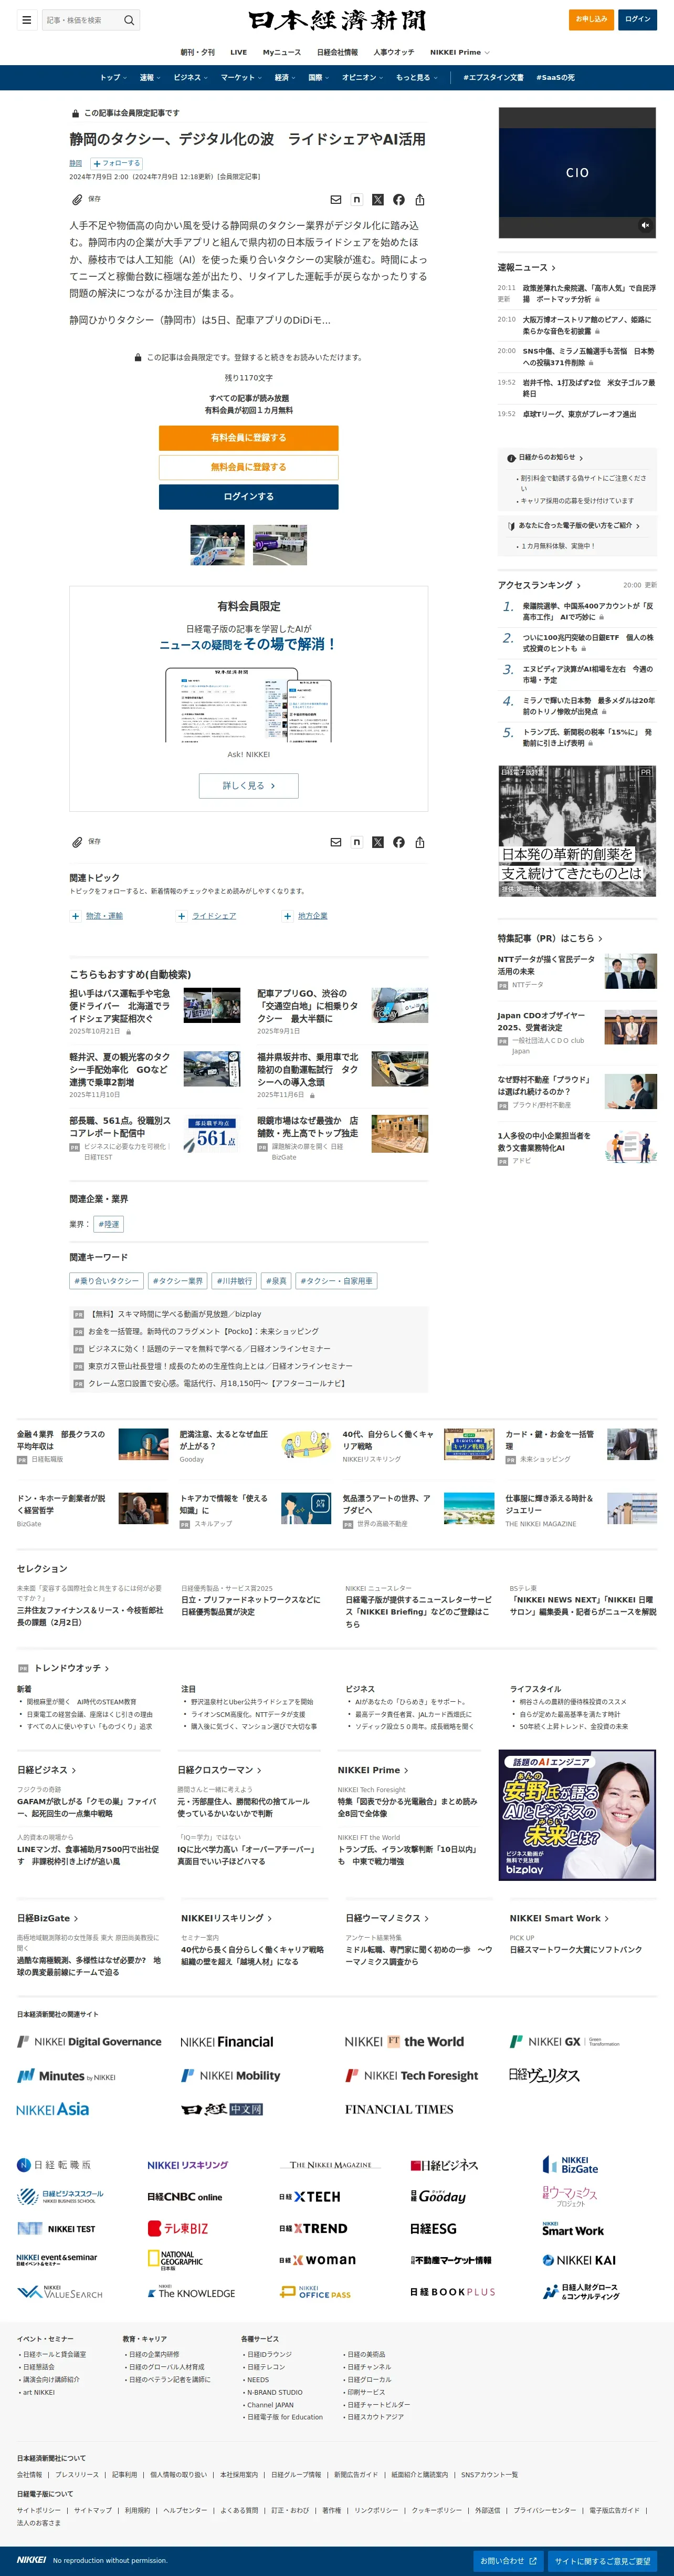674x2576 pixels.
Task: Open the 速報ニュース section heading
Action: point(526,268)
